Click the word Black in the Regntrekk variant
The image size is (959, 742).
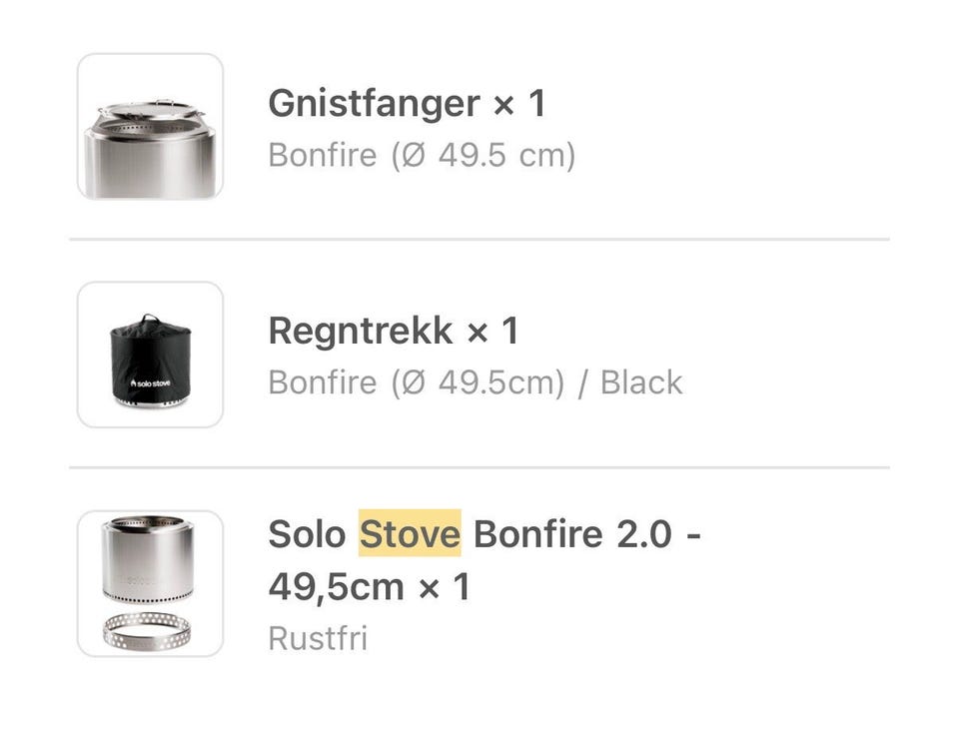pos(641,382)
